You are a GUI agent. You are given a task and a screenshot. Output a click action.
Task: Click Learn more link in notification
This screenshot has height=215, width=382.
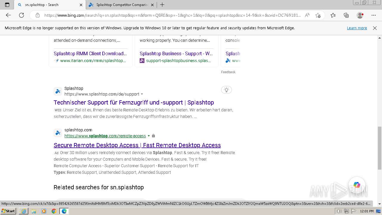click(357, 28)
